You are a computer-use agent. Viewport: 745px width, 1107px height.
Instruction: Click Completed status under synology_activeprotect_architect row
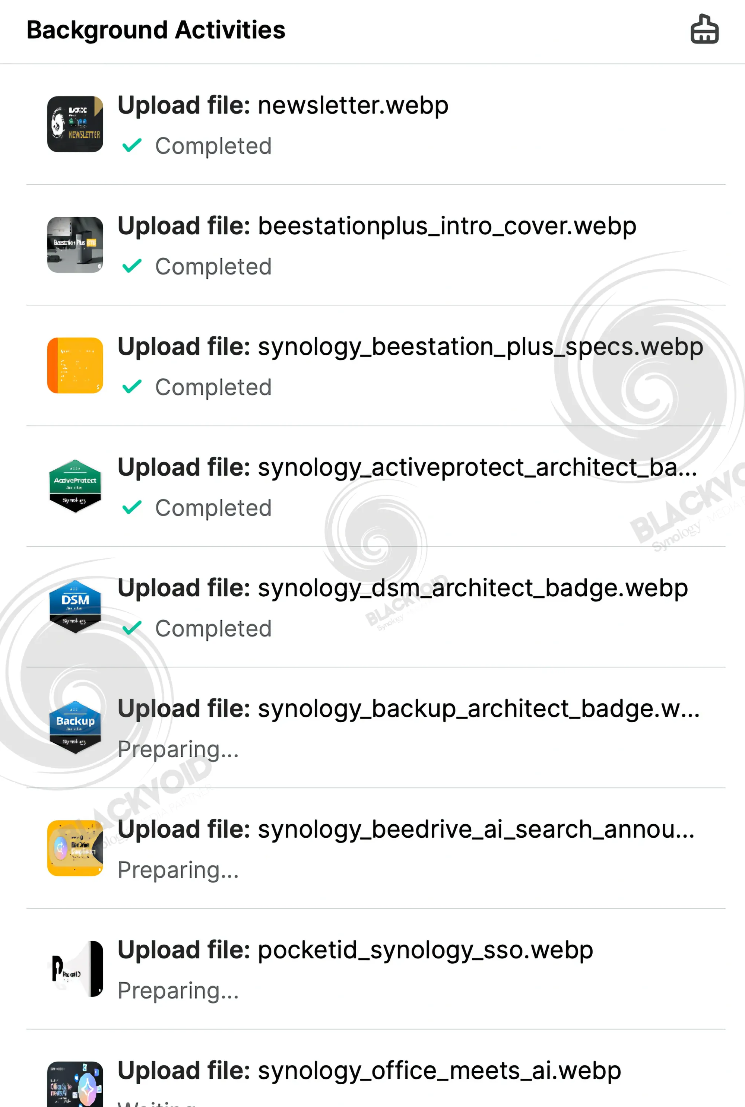click(x=213, y=508)
